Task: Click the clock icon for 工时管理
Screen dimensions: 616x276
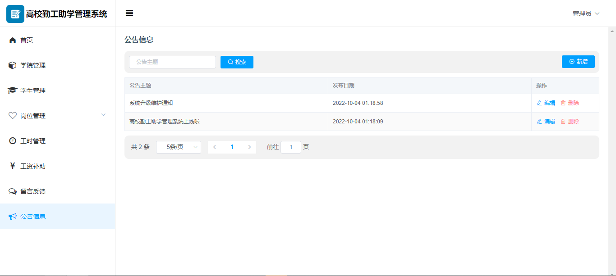Action: 13,141
